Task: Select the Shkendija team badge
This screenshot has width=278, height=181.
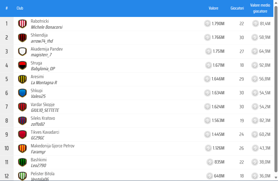Action: 22,37
